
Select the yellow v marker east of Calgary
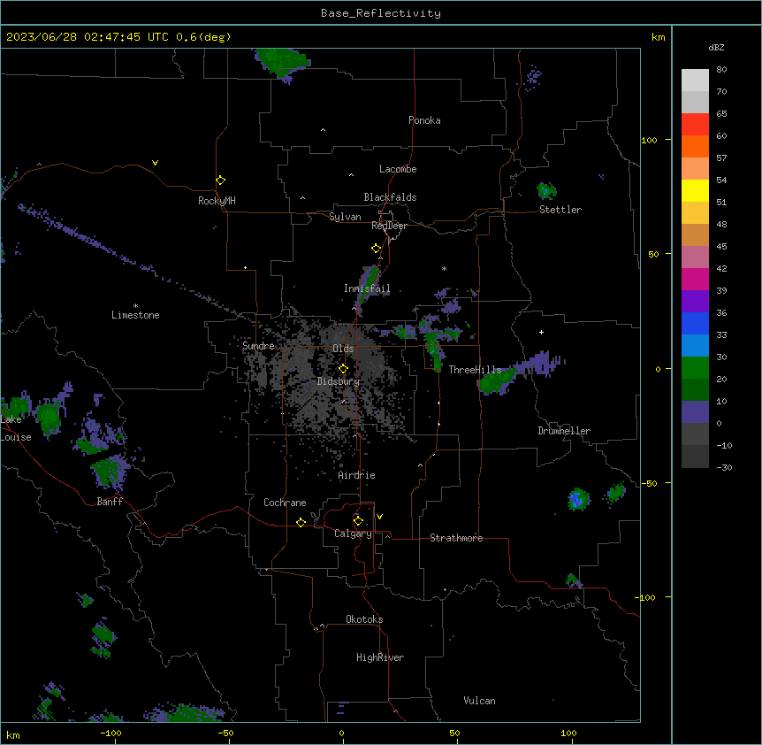(379, 517)
